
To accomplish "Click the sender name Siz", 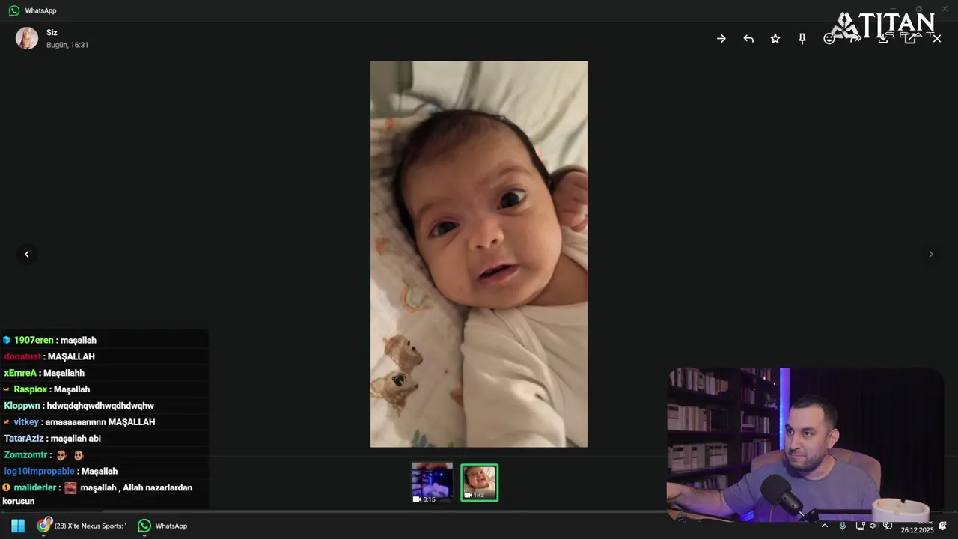I will click(x=52, y=33).
